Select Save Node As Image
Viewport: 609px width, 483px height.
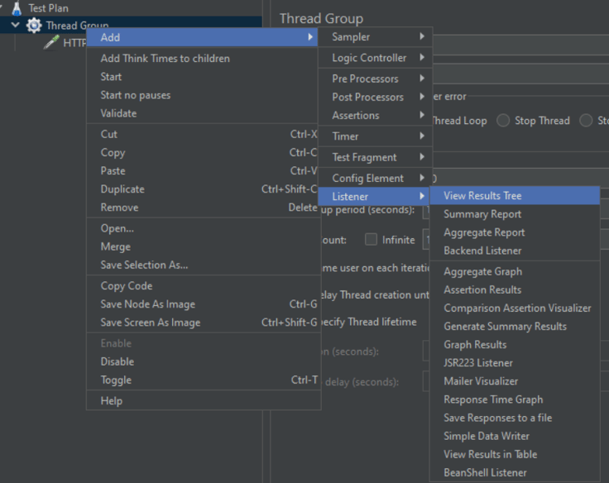[x=148, y=304]
